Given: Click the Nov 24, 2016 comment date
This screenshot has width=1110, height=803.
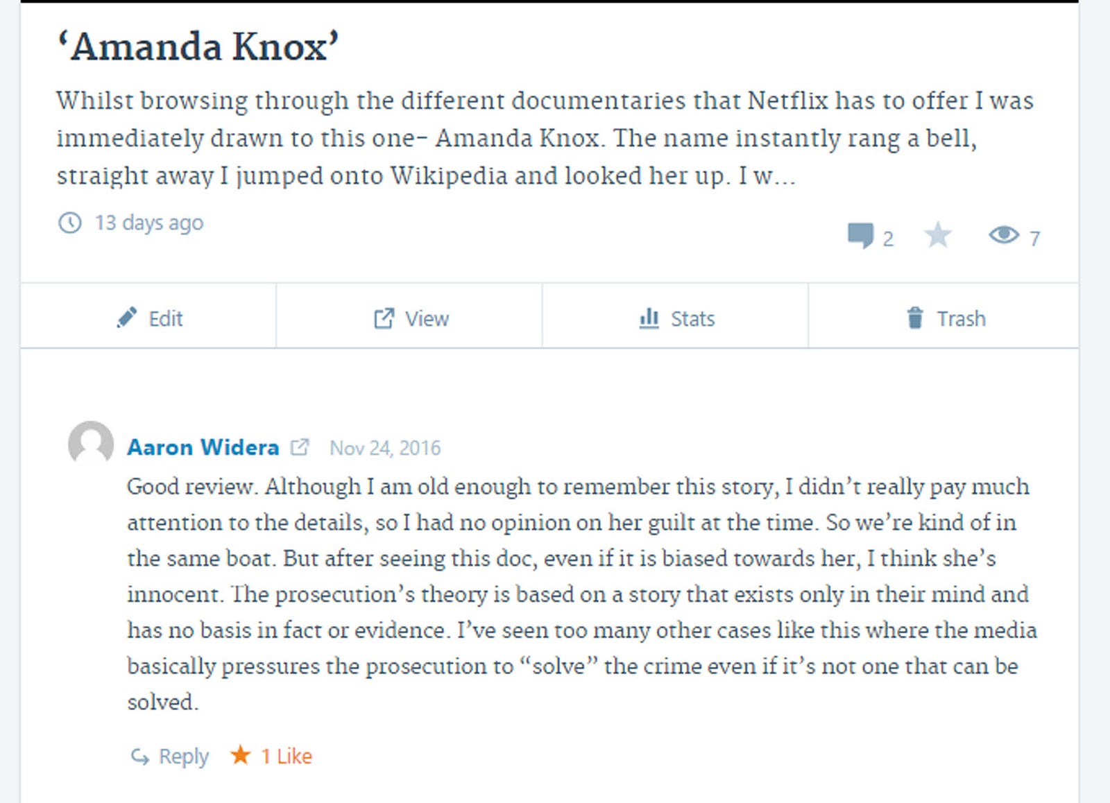Looking at the screenshot, I should point(385,448).
